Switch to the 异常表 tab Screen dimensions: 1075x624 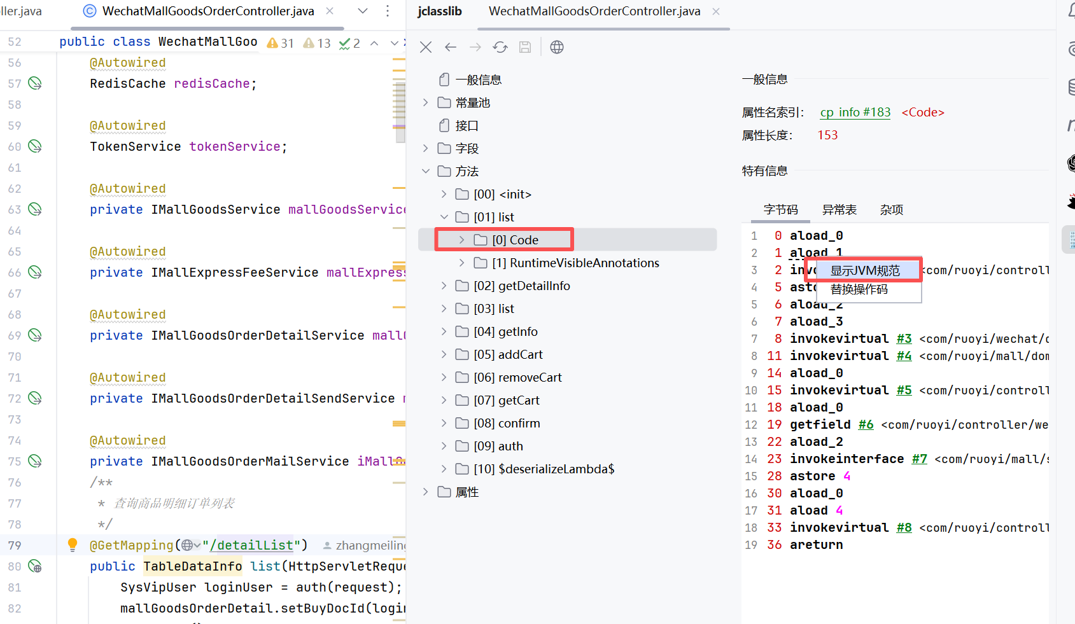point(839,210)
